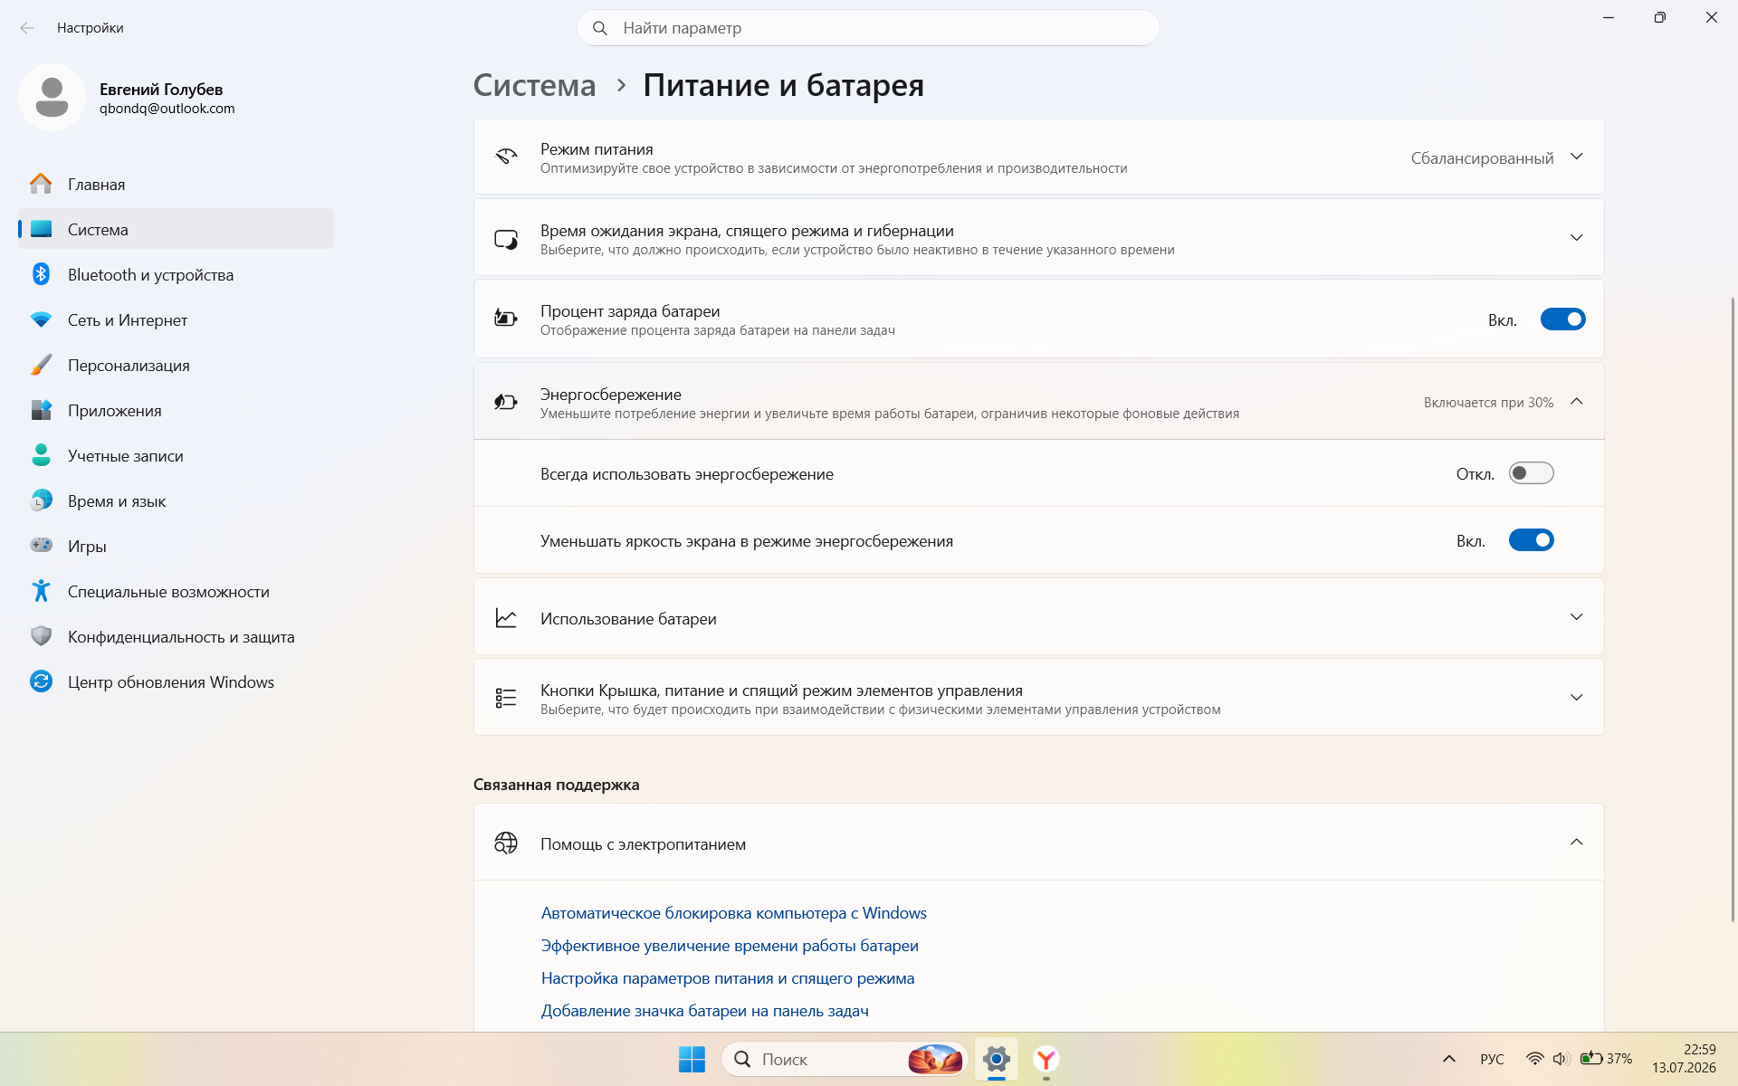
Task: Click the lid and power buttons list icon
Action: coord(506,698)
